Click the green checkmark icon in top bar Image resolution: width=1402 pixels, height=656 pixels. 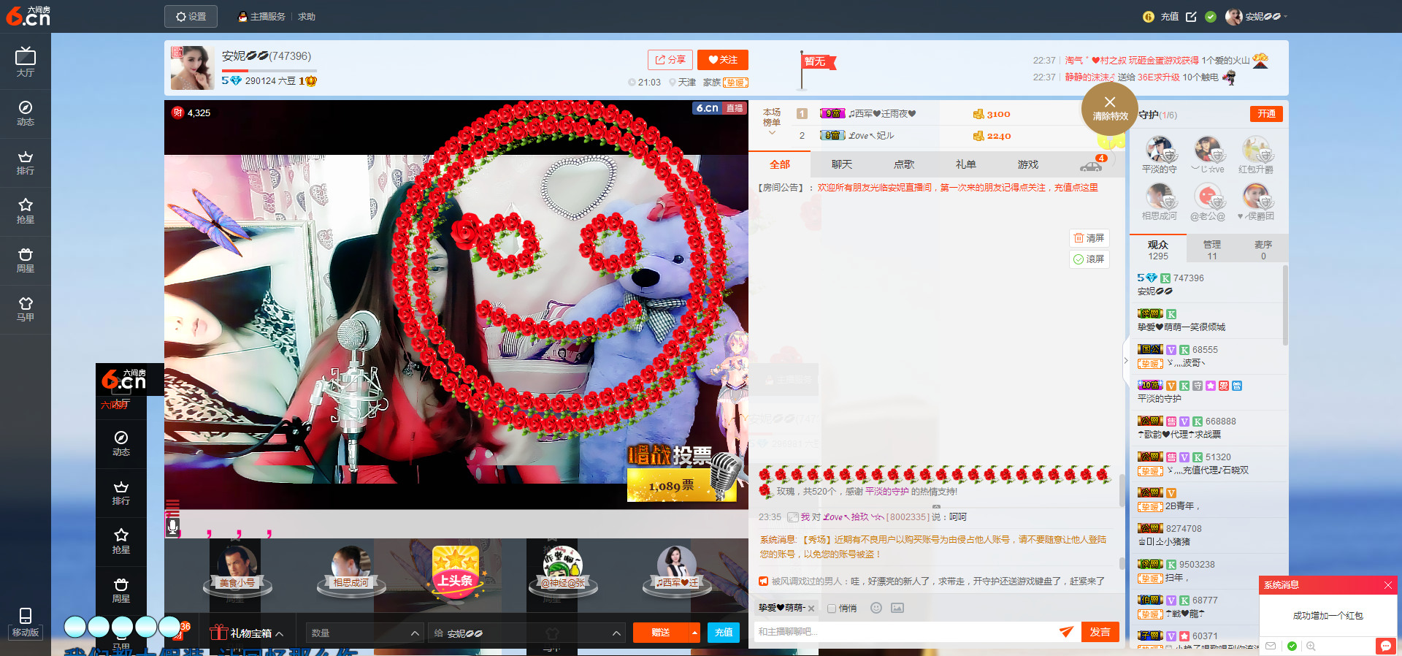coord(1211,16)
